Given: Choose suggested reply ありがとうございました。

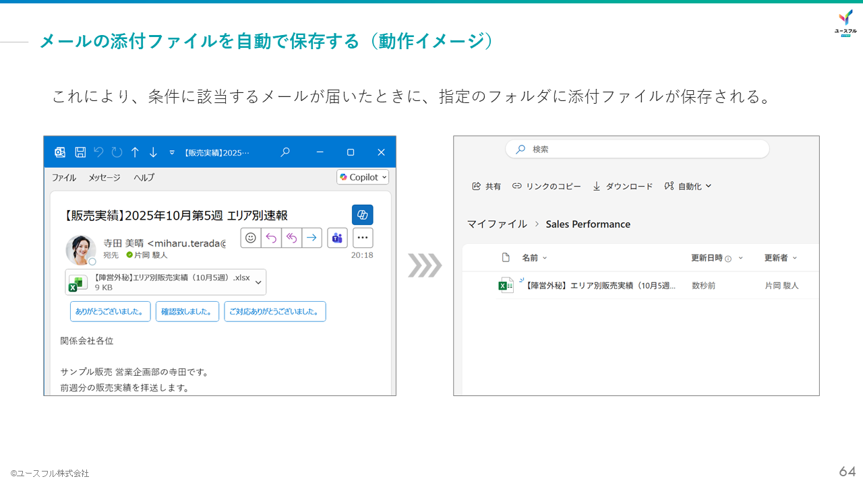Looking at the screenshot, I should [111, 311].
